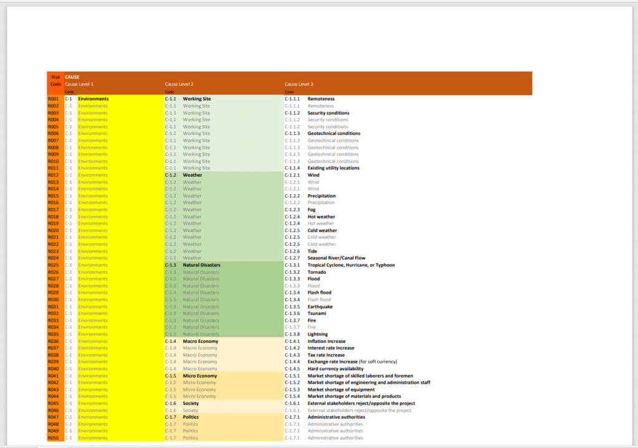Click risk code R050 cell

[54, 438]
